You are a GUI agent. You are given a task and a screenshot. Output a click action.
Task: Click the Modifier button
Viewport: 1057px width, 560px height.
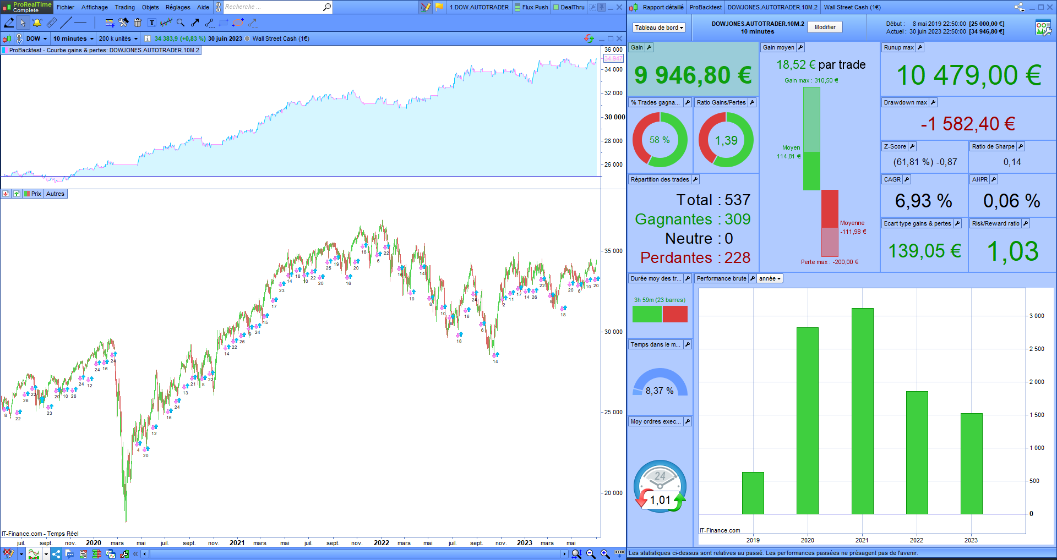click(825, 27)
